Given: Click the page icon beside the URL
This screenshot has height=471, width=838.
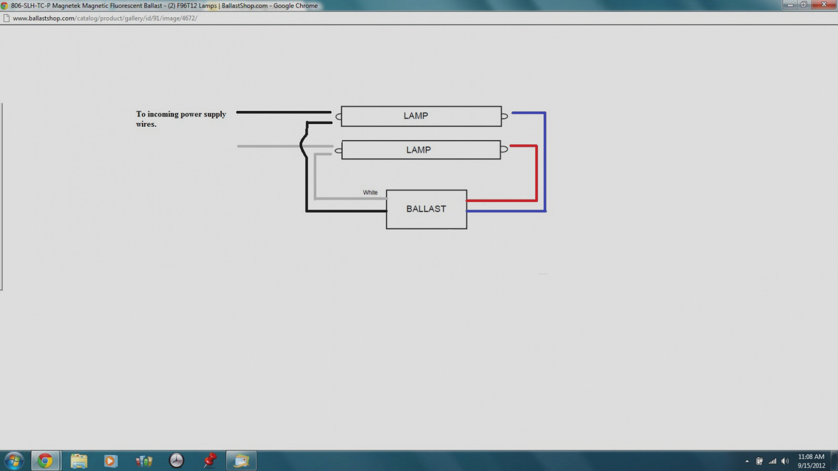Looking at the screenshot, I should click(x=7, y=18).
